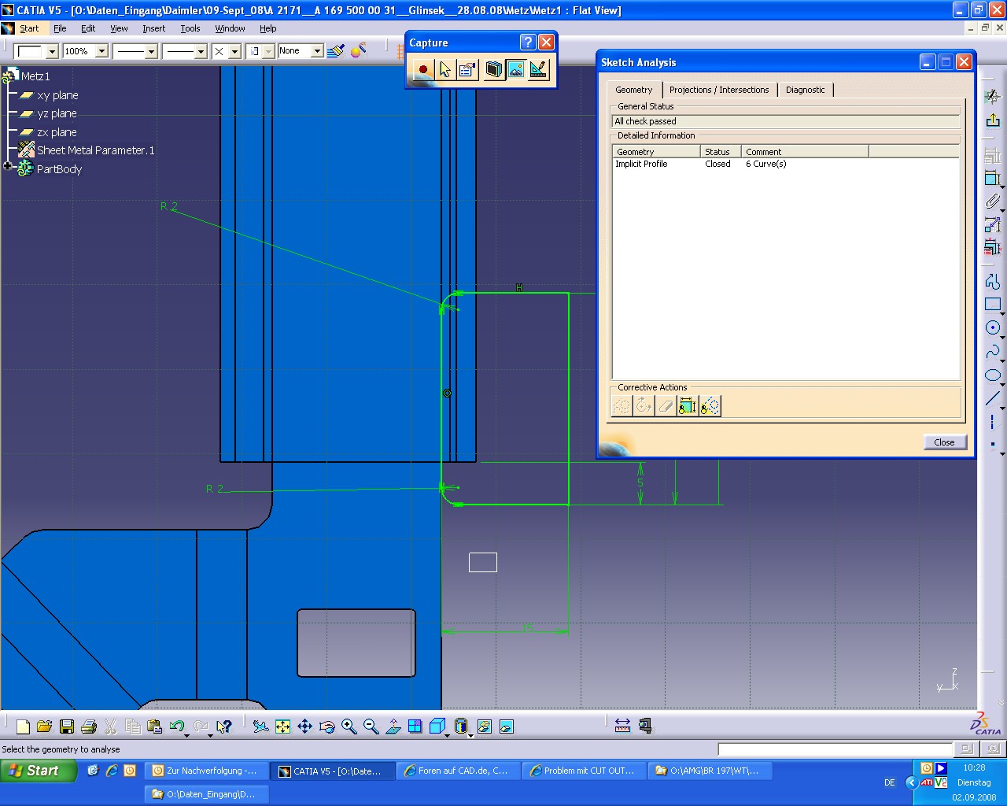Switch to Problem mit CUT OUT taskbar window
The width and height of the screenshot is (1007, 806).
click(x=584, y=771)
